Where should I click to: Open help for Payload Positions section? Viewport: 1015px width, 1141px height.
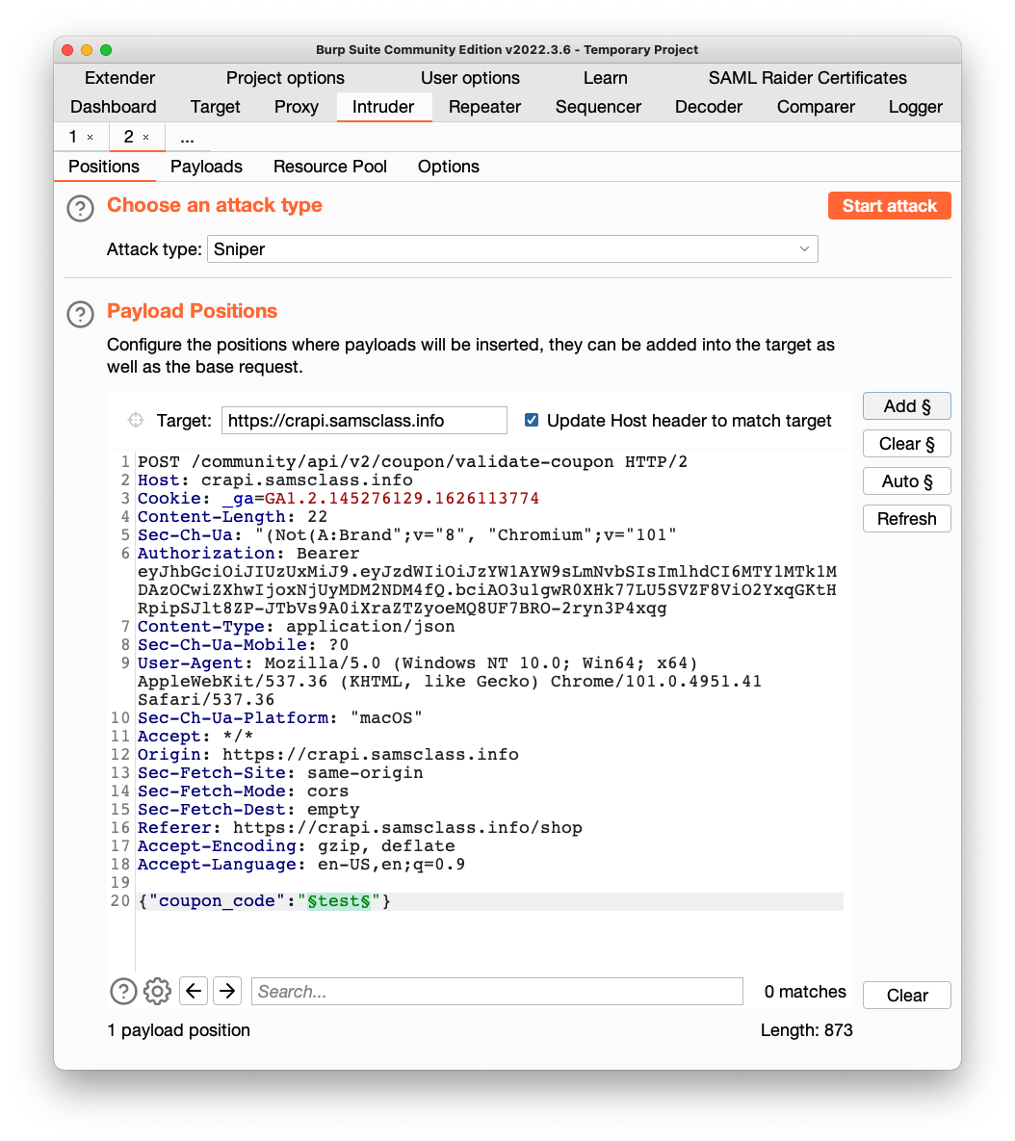(x=80, y=314)
